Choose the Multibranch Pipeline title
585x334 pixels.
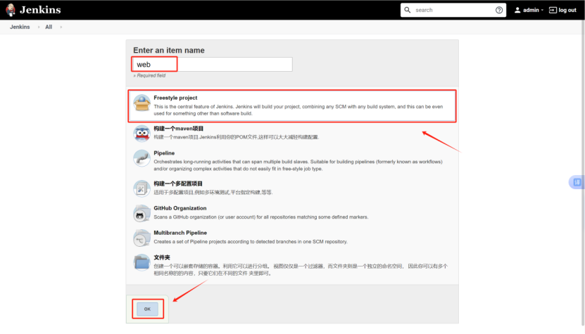pos(180,233)
